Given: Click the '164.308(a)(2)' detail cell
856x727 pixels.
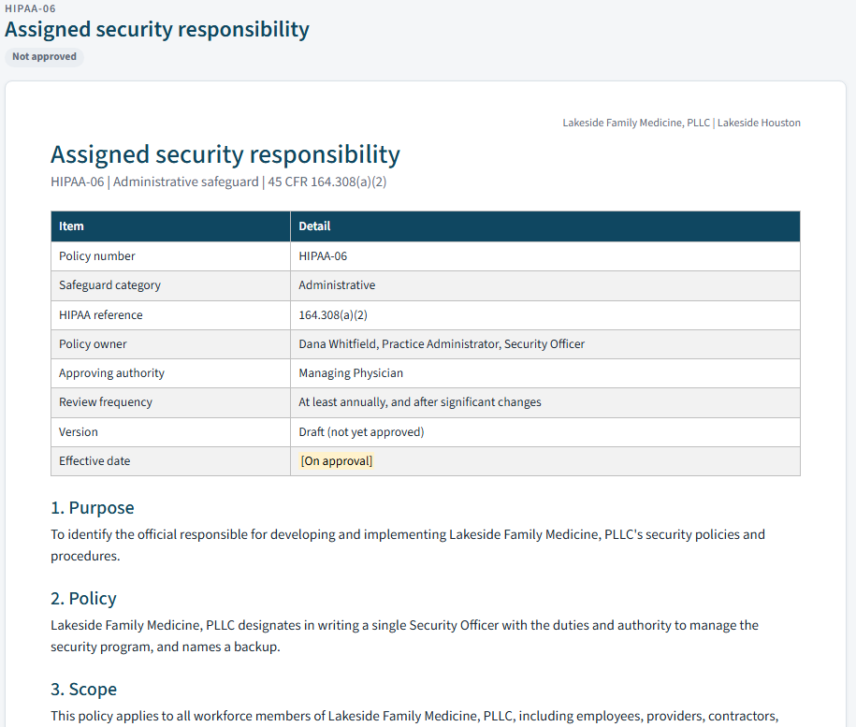Looking at the screenshot, I should (x=545, y=315).
